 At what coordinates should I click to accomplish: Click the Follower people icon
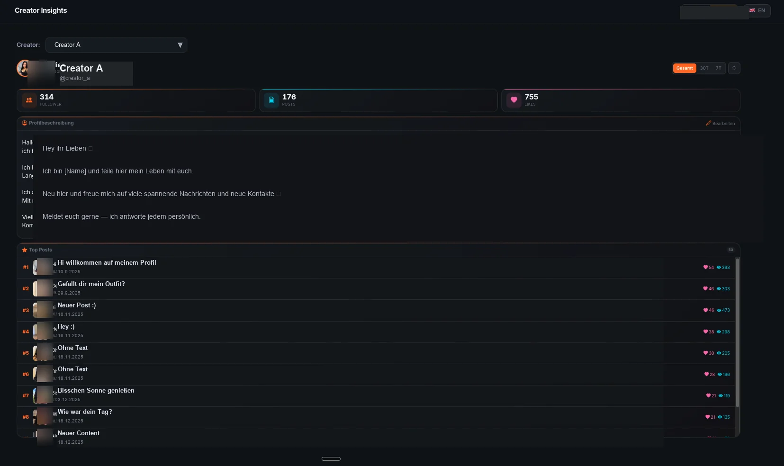coord(29,100)
